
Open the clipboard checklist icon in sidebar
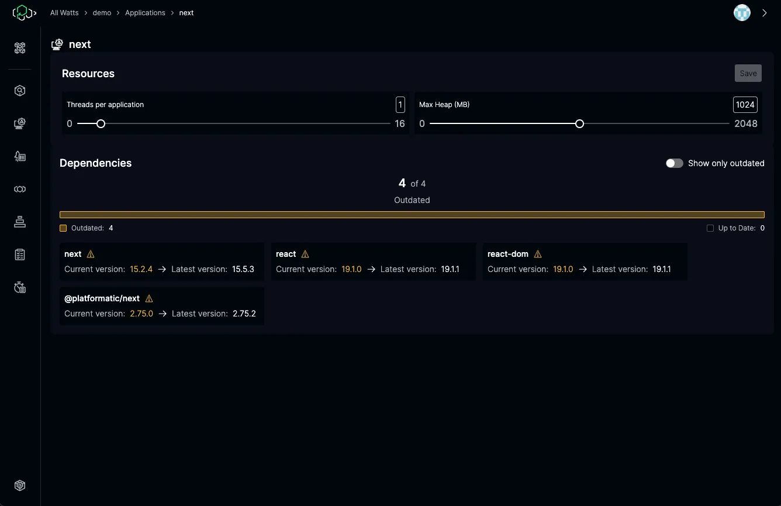pos(20,254)
